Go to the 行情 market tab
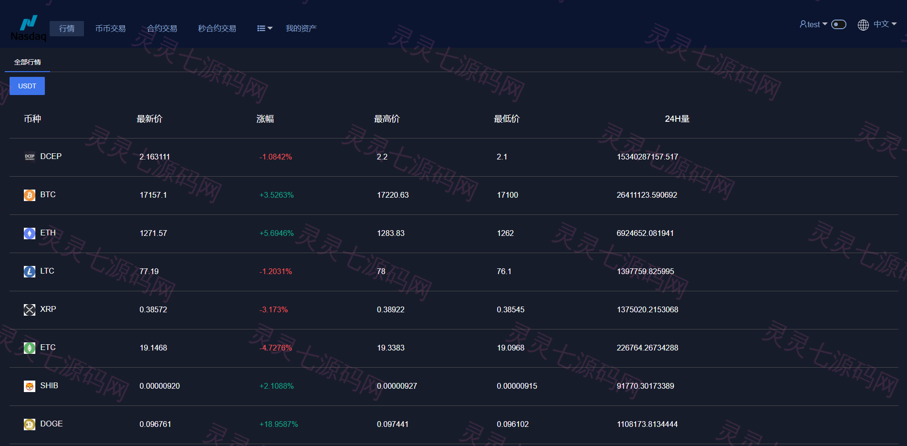907x446 pixels. tap(67, 29)
